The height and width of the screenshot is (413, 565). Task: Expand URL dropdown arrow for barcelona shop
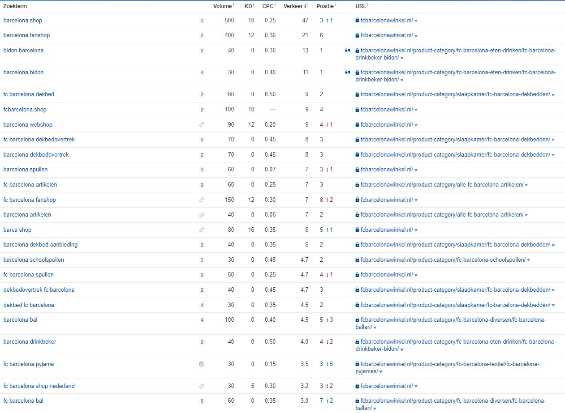[x=416, y=21]
